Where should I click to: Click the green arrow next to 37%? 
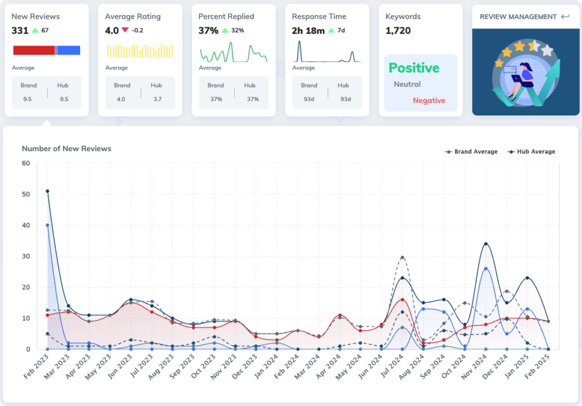point(225,30)
